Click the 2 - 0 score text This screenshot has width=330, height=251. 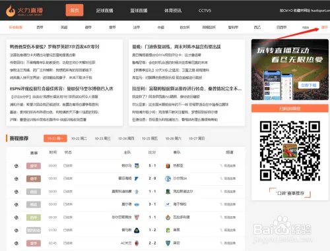152,179
